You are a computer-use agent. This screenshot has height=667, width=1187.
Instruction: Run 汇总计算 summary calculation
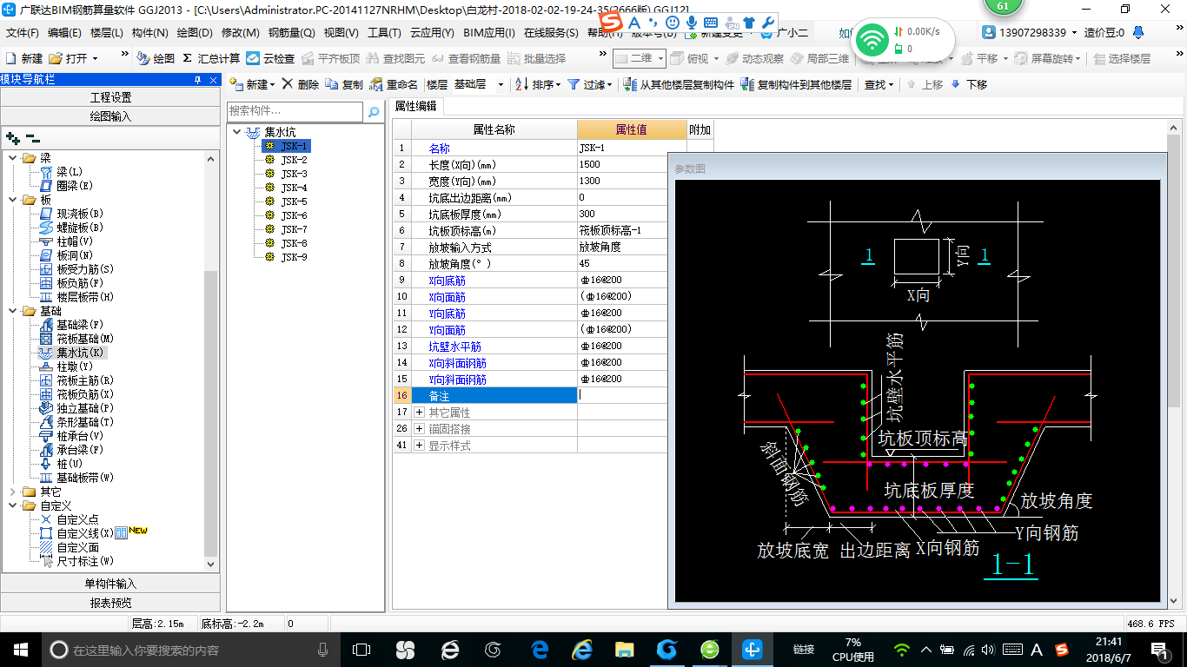point(211,58)
